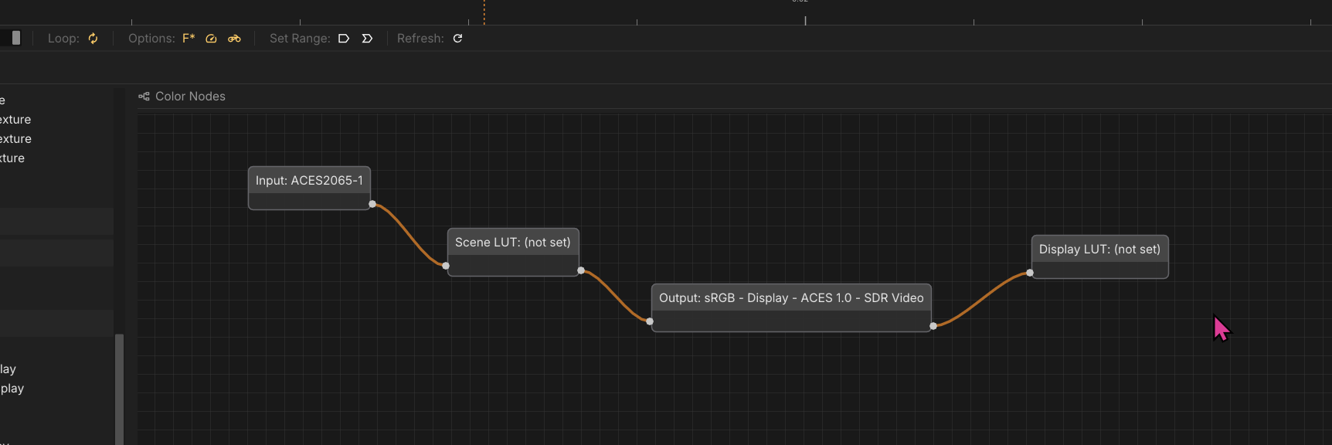The height and width of the screenshot is (445, 1332).
Task: Toggle the F* frame option
Action: [189, 39]
